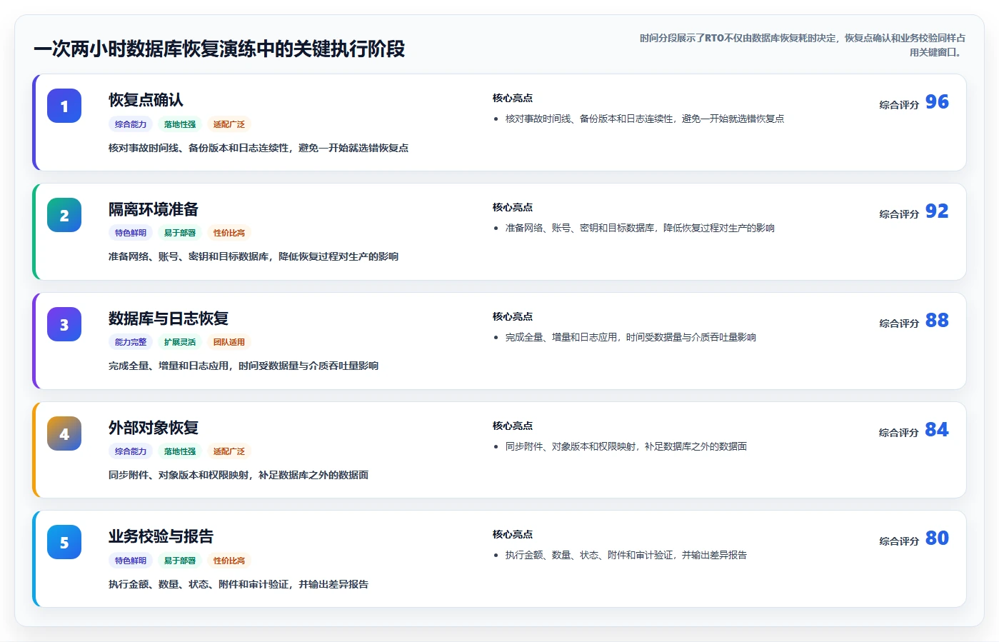The image size is (999, 642).
Task: Open the 数据库与日志恢复 stage title
Action: coord(169,319)
